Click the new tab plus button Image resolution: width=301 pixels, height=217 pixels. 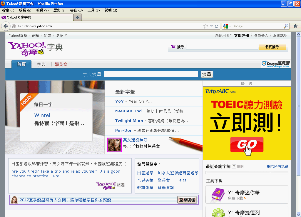[x=78, y=17]
